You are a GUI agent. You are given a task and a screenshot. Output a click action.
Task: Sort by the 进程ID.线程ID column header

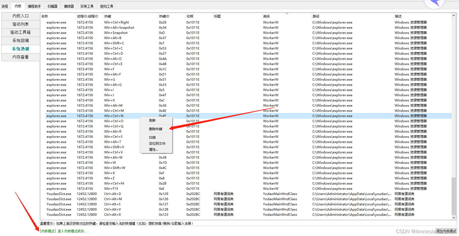pyautogui.click(x=89, y=16)
